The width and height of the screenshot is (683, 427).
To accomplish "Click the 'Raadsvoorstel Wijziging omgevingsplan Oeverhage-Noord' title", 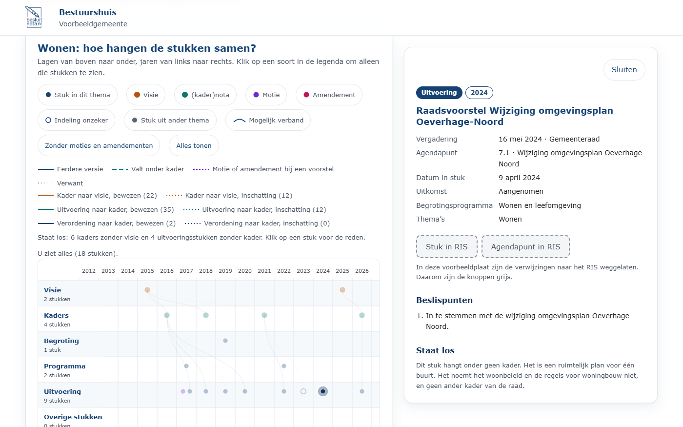I will (x=515, y=116).
